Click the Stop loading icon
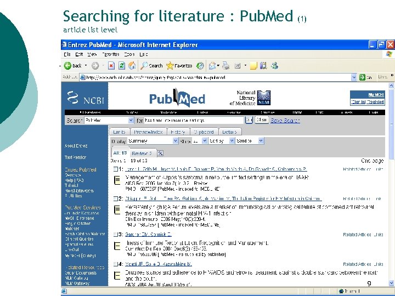The image size is (395, 296). coord(111,66)
